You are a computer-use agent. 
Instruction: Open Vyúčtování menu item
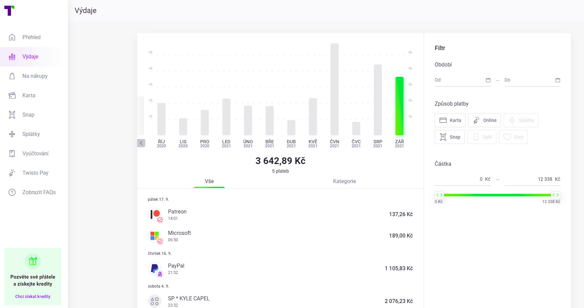point(35,153)
